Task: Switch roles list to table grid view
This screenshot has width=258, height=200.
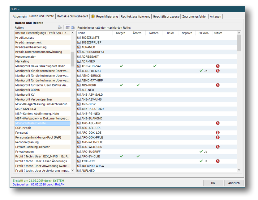Action: (67, 27)
